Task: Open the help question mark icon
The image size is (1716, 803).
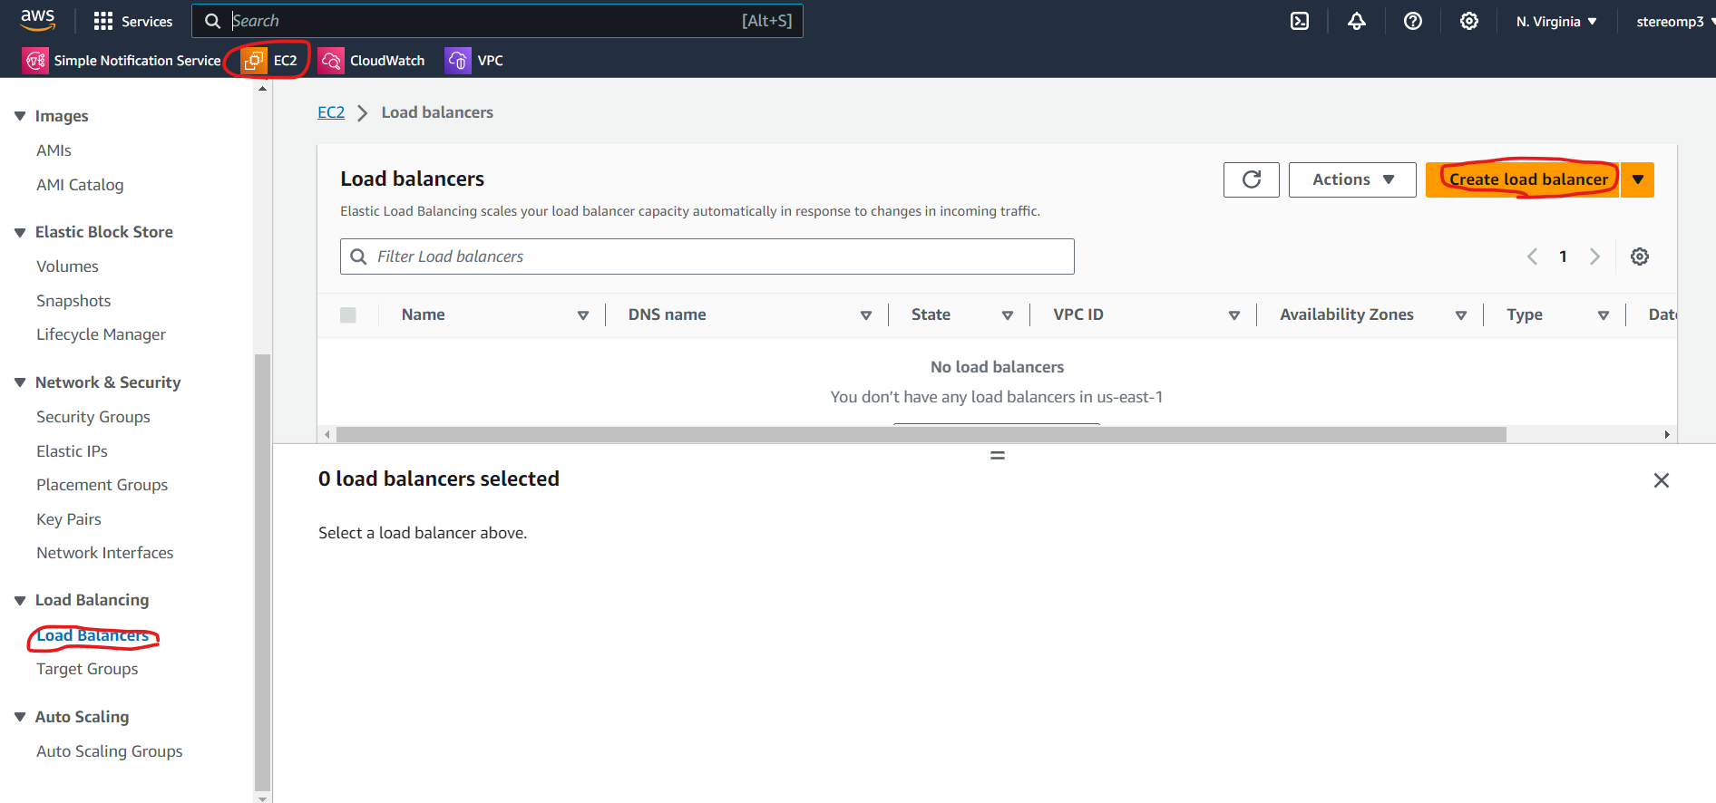Action: click(x=1412, y=21)
